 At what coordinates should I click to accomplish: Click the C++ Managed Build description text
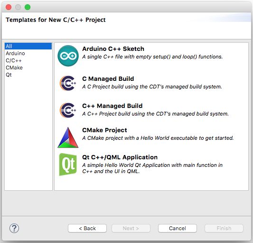point(155,114)
